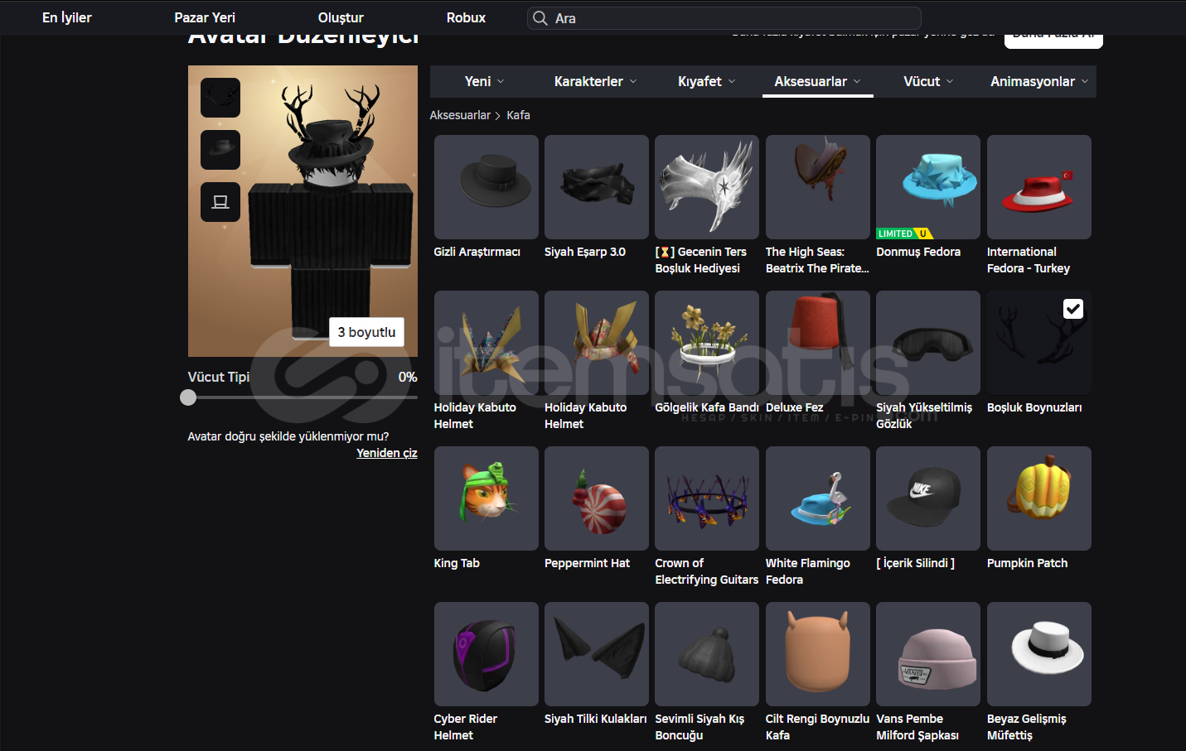Viewport: 1186px width, 751px height.
Task: Equip the Siyah Eşarp 3.0 accessory
Action: coord(597,187)
